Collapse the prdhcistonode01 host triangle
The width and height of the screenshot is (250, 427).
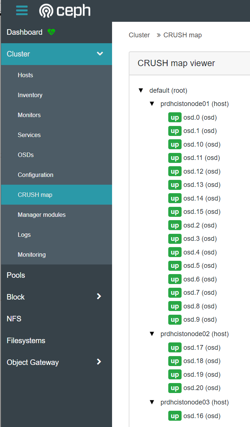pyautogui.click(x=152, y=104)
